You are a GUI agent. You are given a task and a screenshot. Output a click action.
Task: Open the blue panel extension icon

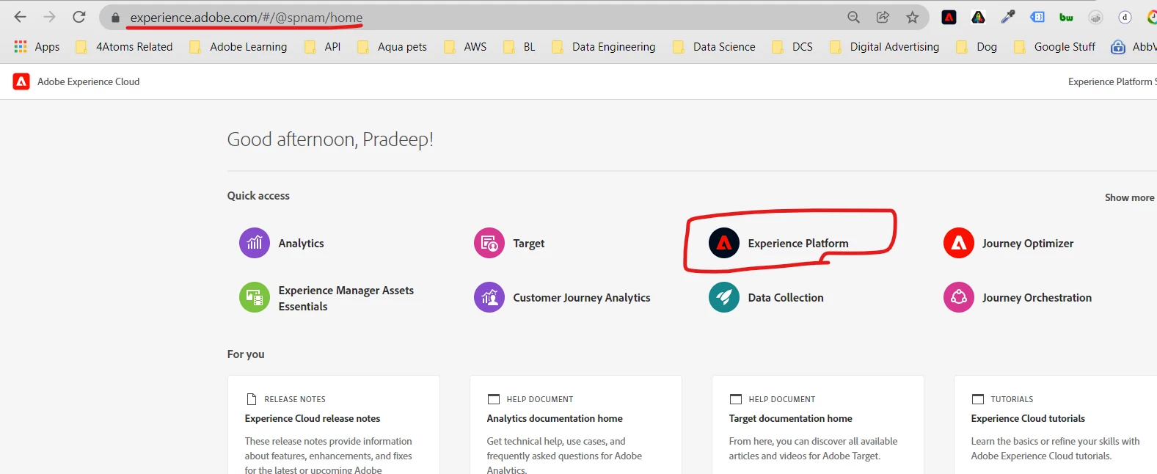click(x=1037, y=17)
